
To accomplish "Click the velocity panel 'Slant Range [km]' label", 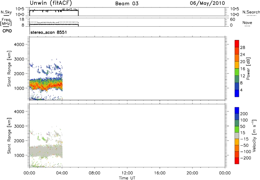I will [x=9, y=136].
